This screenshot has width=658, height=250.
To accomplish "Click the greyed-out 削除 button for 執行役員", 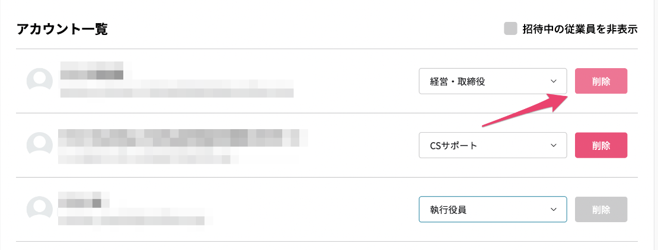I will coord(601,209).
